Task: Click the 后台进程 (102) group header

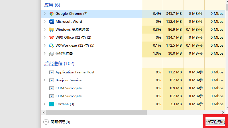Action: [59, 63]
